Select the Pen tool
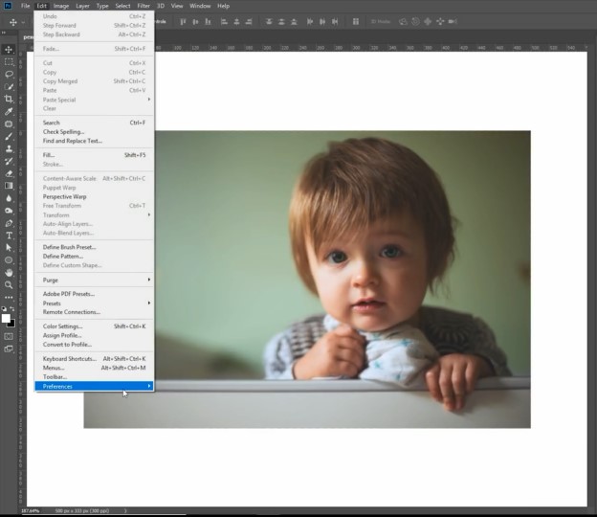The height and width of the screenshot is (517, 597). coord(9,223)
